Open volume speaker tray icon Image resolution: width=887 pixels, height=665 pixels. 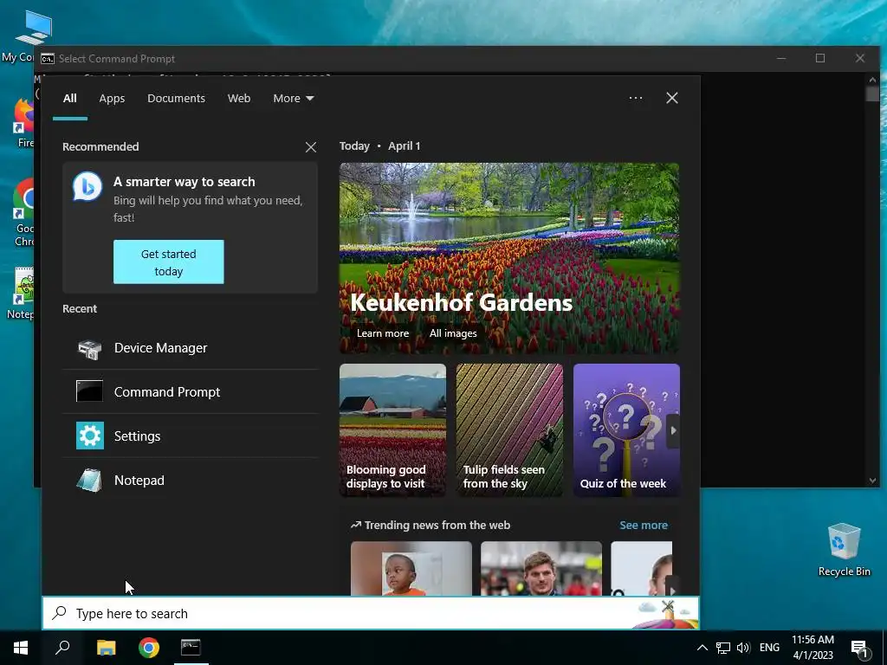[x=743, y=648]
